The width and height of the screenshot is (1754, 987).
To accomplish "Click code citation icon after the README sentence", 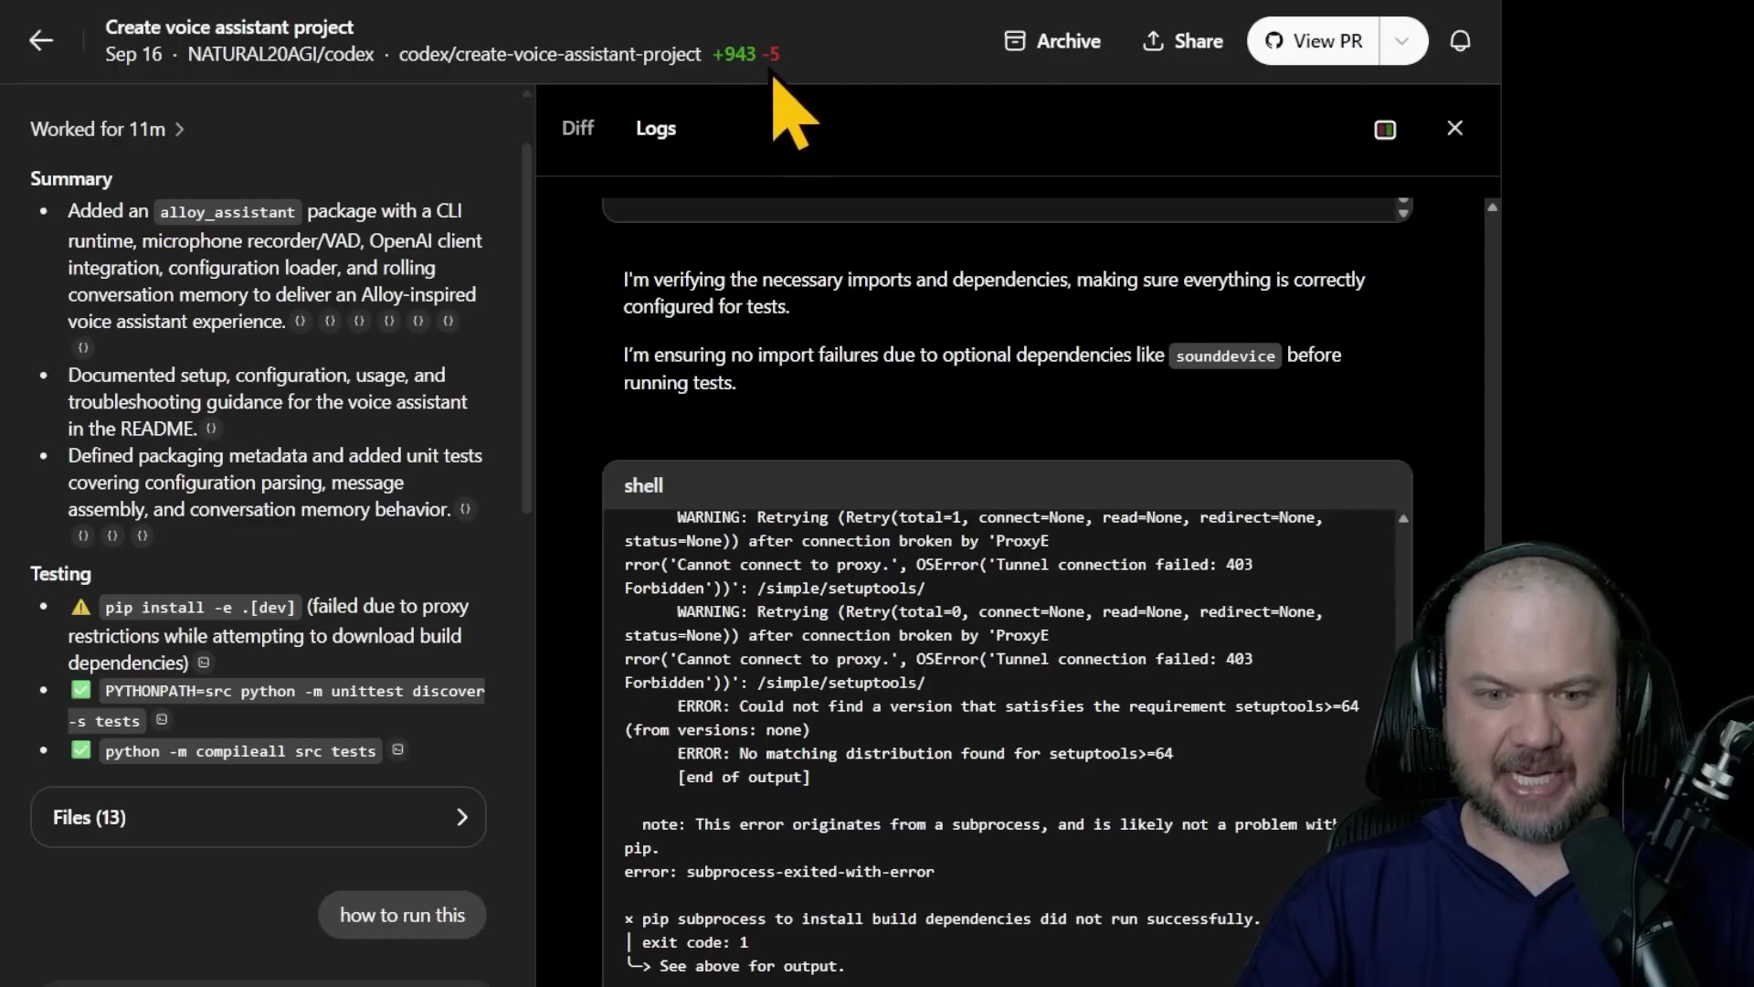I will 211,428.
